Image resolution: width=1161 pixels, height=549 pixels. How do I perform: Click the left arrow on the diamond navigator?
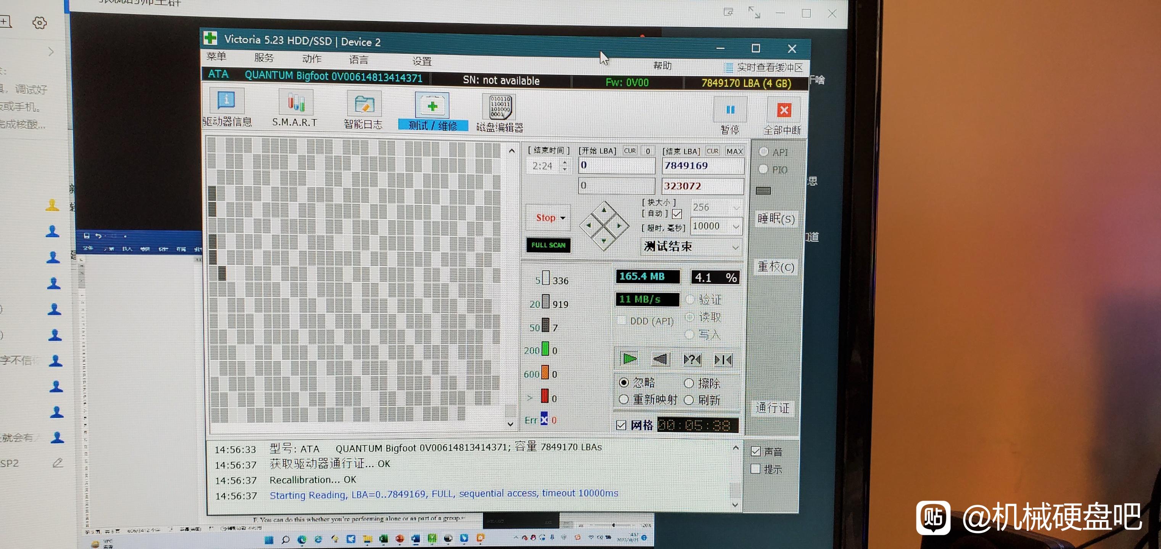pos(588,225)
